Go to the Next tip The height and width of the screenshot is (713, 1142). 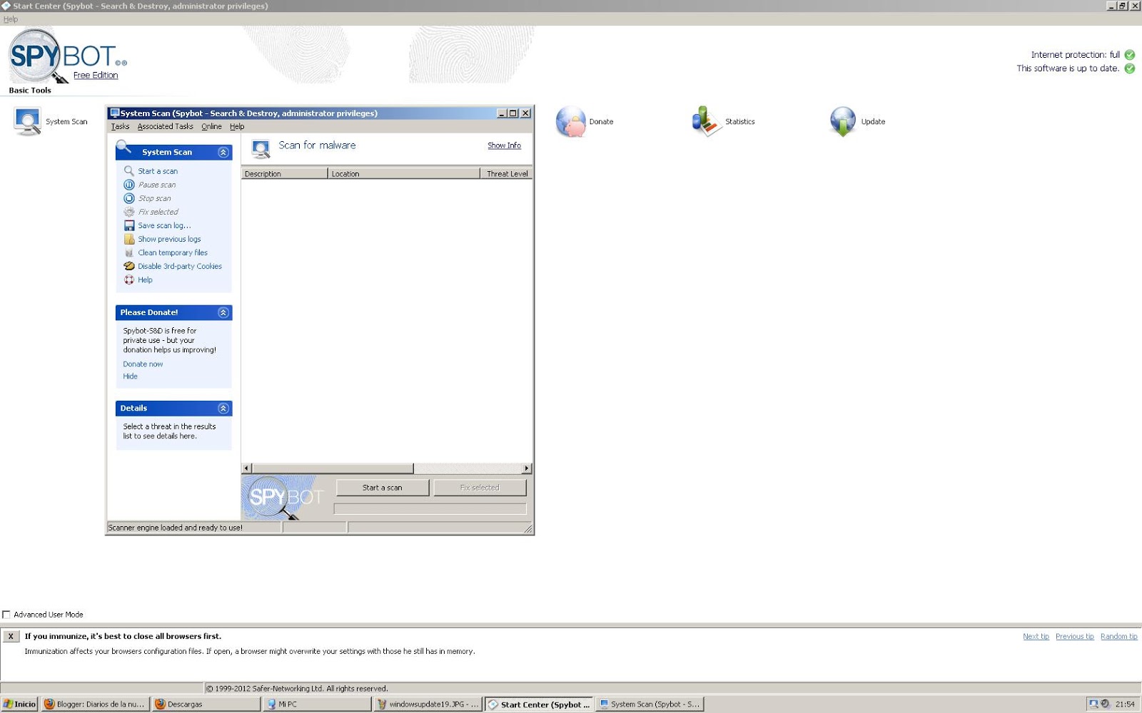coord(1036,637)
